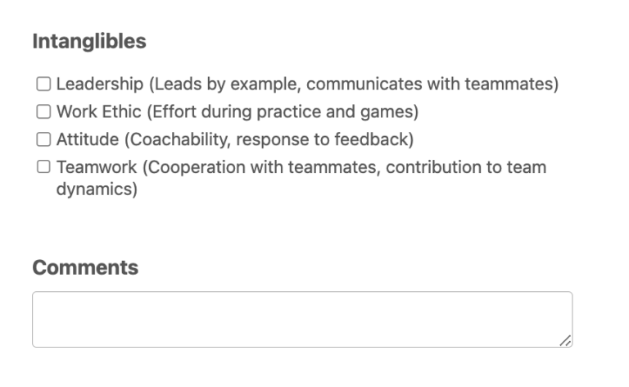Viewport: 629px width, 387px height.
Task: Click the Intanglibles section heading
Action: [x=89, y=41]
